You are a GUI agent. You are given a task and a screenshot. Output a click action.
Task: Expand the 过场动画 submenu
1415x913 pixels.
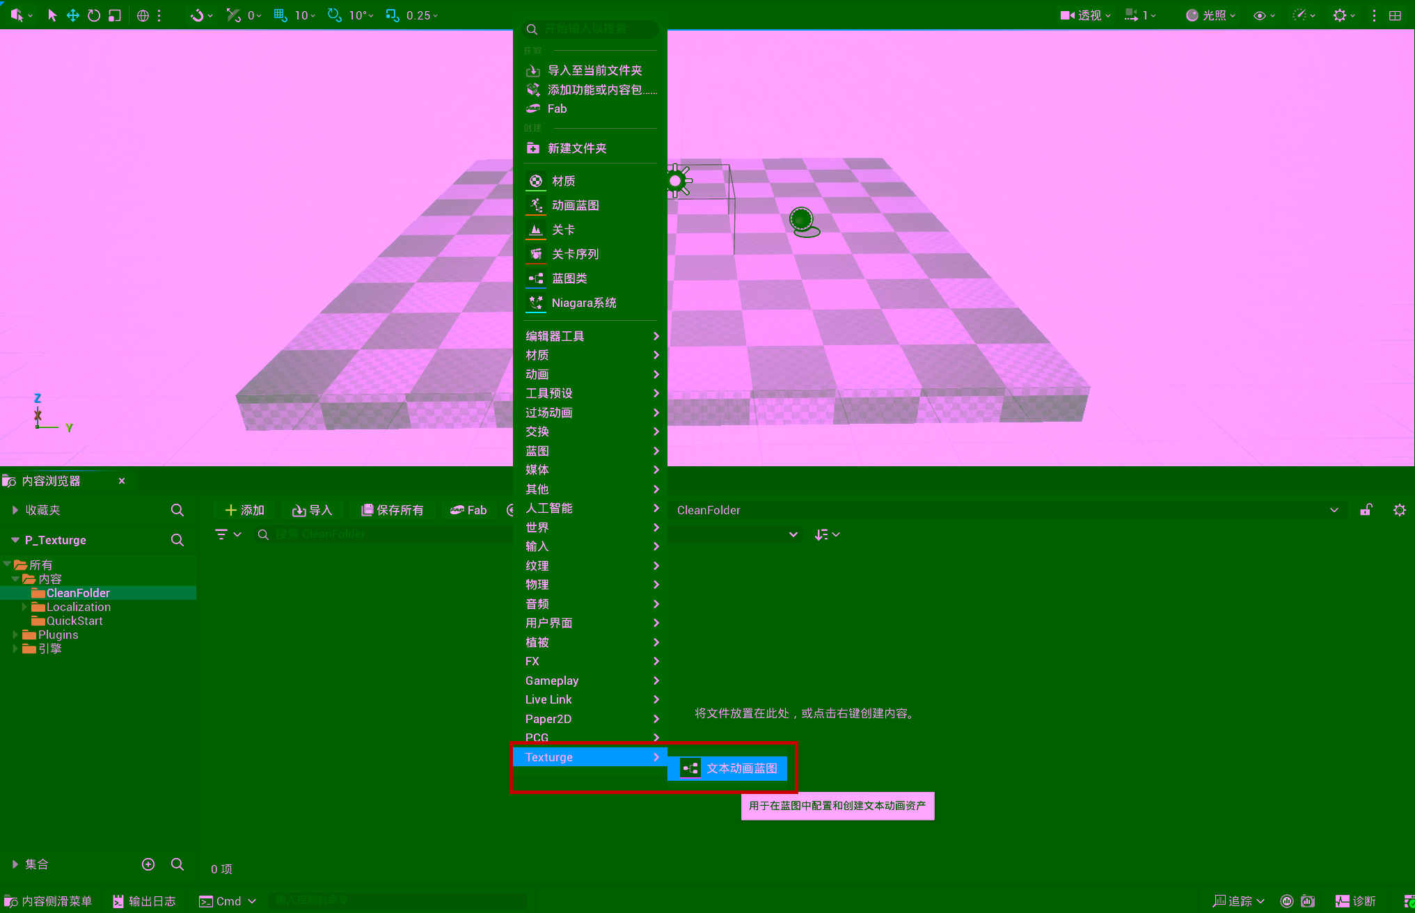(x=590, y=413)
